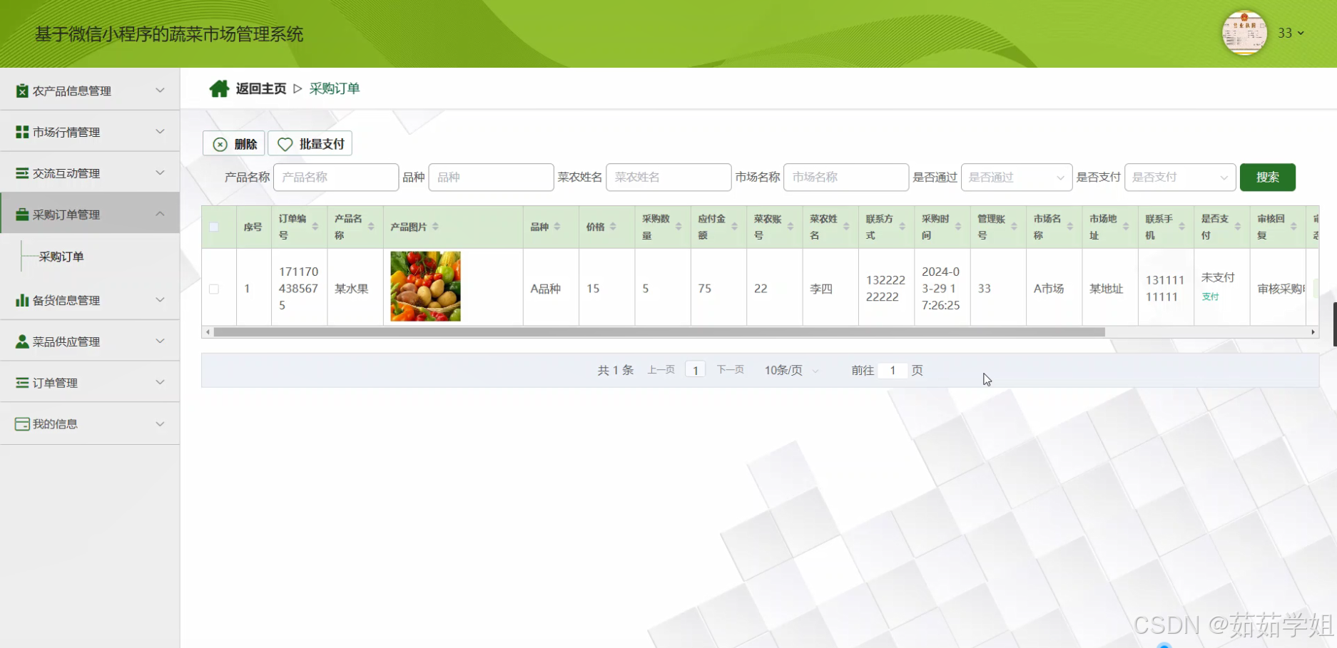Viewport: 1337px width, 648px height.
Task: Expand the 农产品信息管理 menu
Action: (x=160, y=91)
